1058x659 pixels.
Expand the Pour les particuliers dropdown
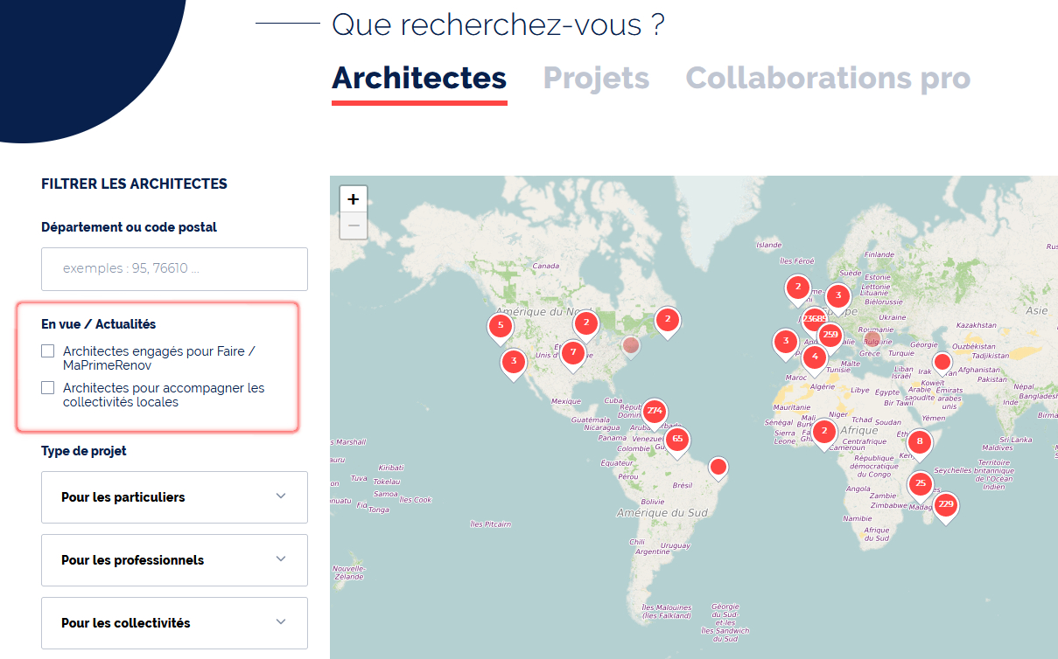tap(174, 497)
